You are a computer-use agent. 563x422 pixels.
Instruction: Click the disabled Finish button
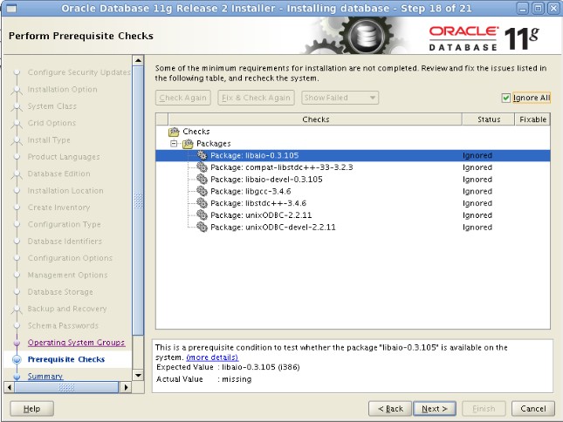[x=484, y=409]
